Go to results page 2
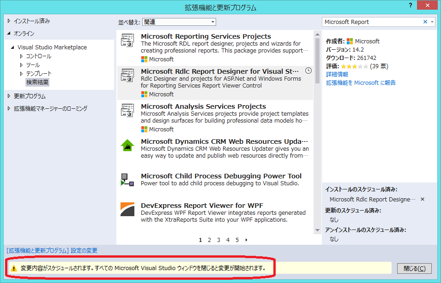 coord(209,240)
